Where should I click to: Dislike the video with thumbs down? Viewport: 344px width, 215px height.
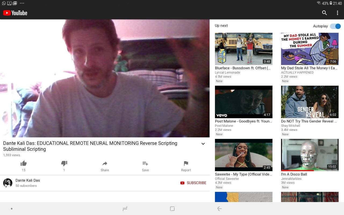pos(64,163)
